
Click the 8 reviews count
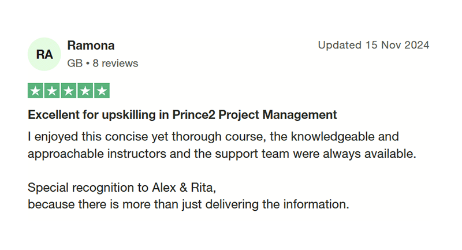[115, 64]
